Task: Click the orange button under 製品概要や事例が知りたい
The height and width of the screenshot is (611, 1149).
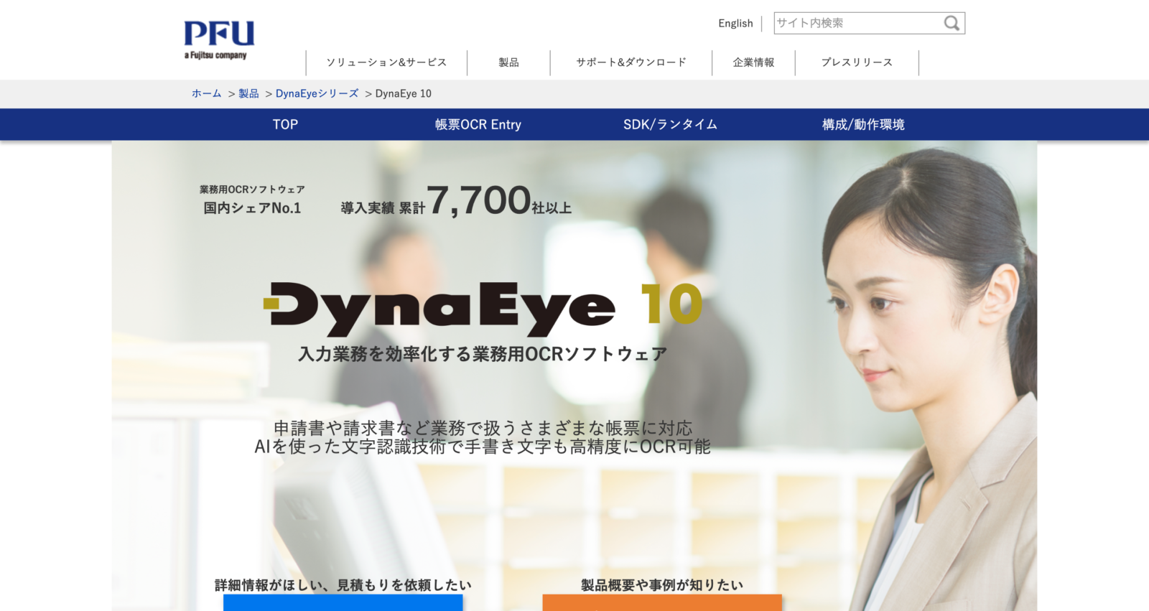Action: tap(662, 602)
